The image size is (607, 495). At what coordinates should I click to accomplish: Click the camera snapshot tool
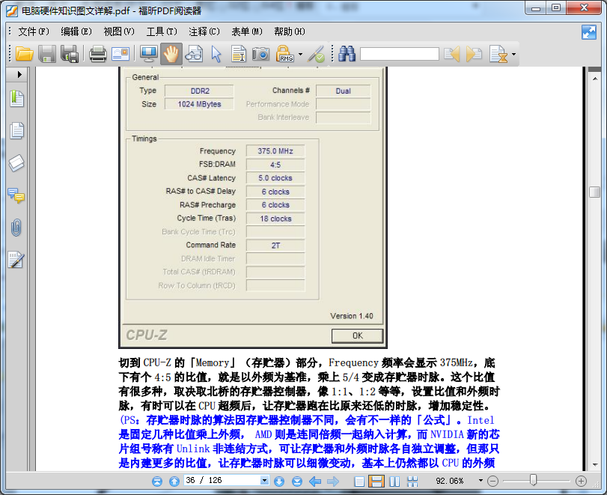click(x=260, y=54)
